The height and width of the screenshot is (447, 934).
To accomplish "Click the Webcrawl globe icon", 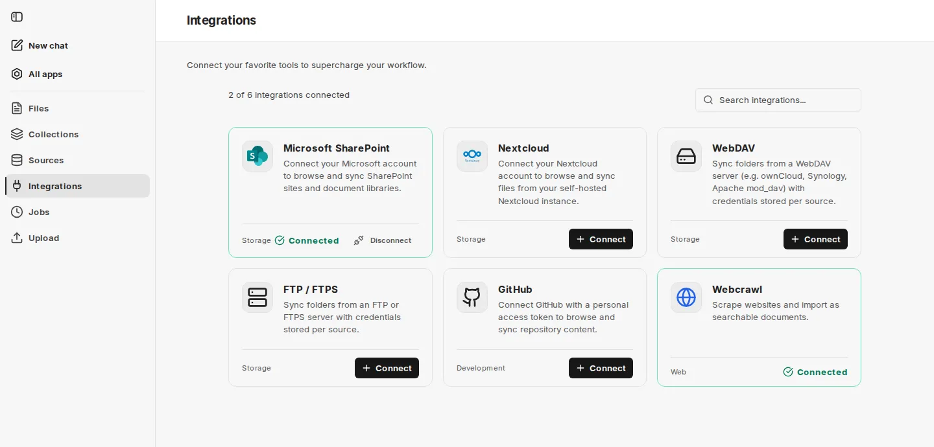I will pos(686,297).
